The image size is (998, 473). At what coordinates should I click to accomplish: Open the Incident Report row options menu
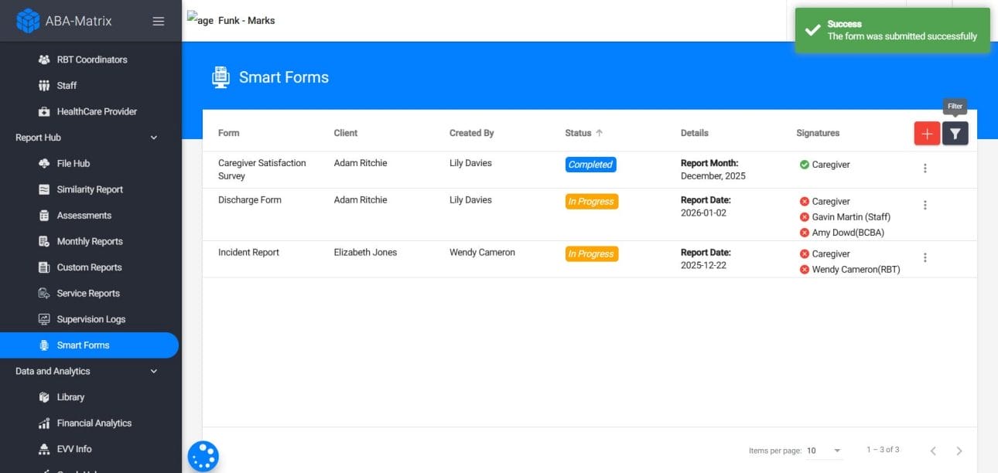(x=925, y=257)
